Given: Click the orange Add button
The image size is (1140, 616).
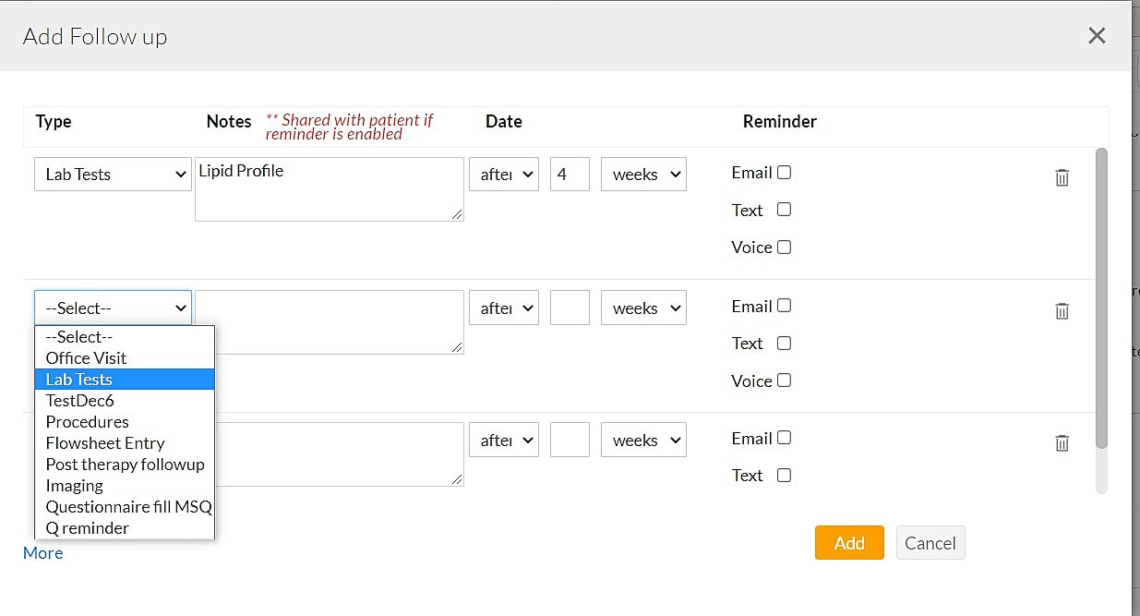Looking at the screenshot, I should pos(848,543).
